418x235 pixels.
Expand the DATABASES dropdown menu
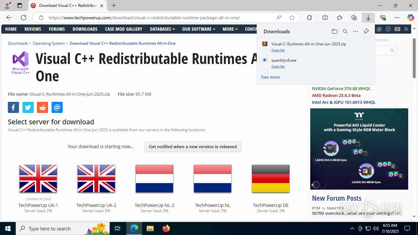pyautogui.click(x=162, y=29)
